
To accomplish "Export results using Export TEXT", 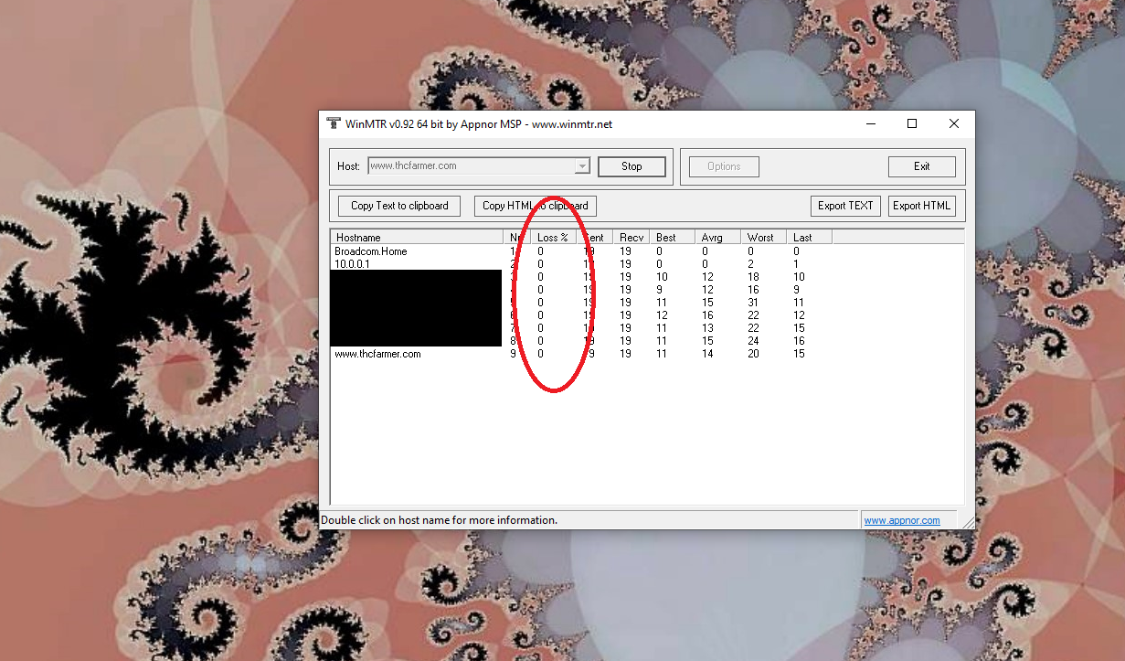I will 845,206.
